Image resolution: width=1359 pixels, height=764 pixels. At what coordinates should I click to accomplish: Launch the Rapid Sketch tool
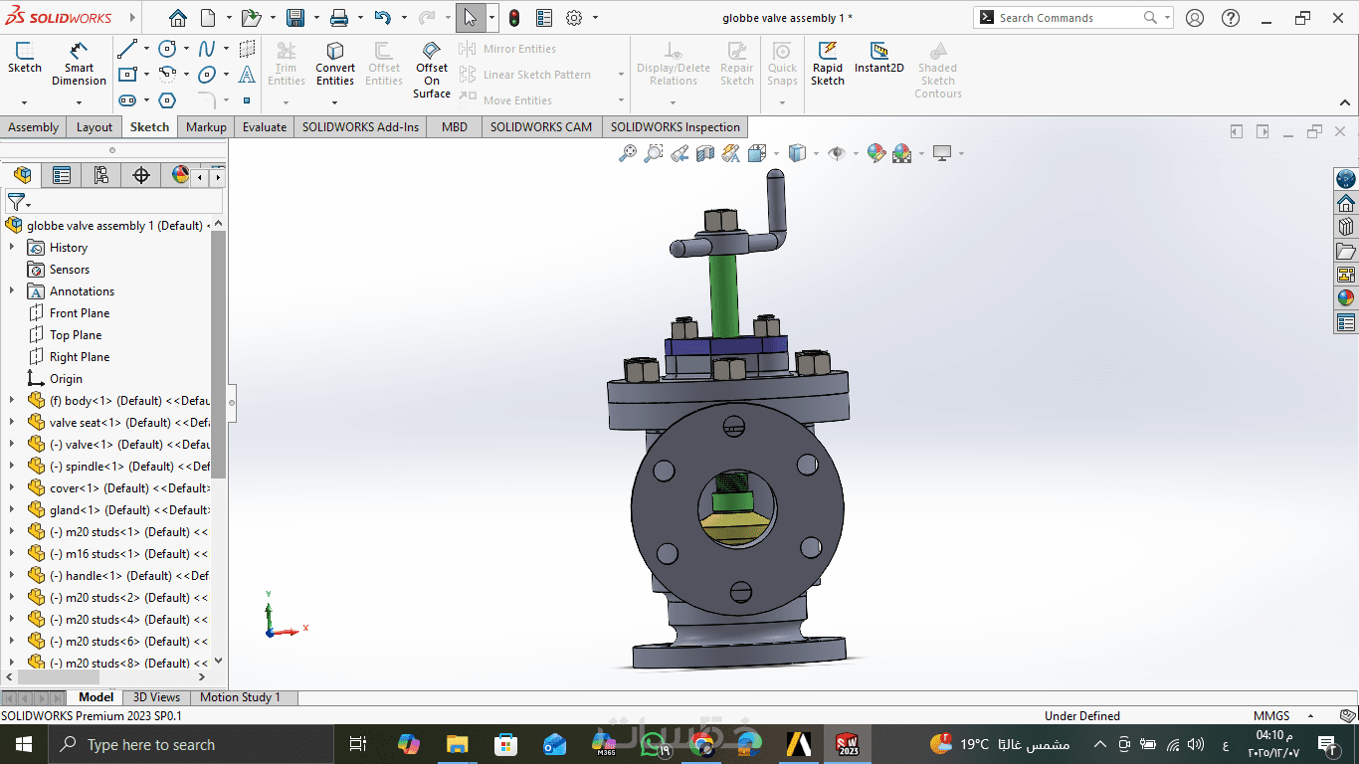pyautogui.click(x=827, y=64)
